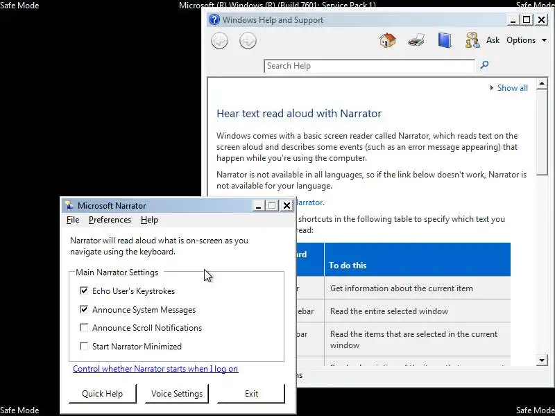Open the Help and Support home page icon

coord(388,40)
